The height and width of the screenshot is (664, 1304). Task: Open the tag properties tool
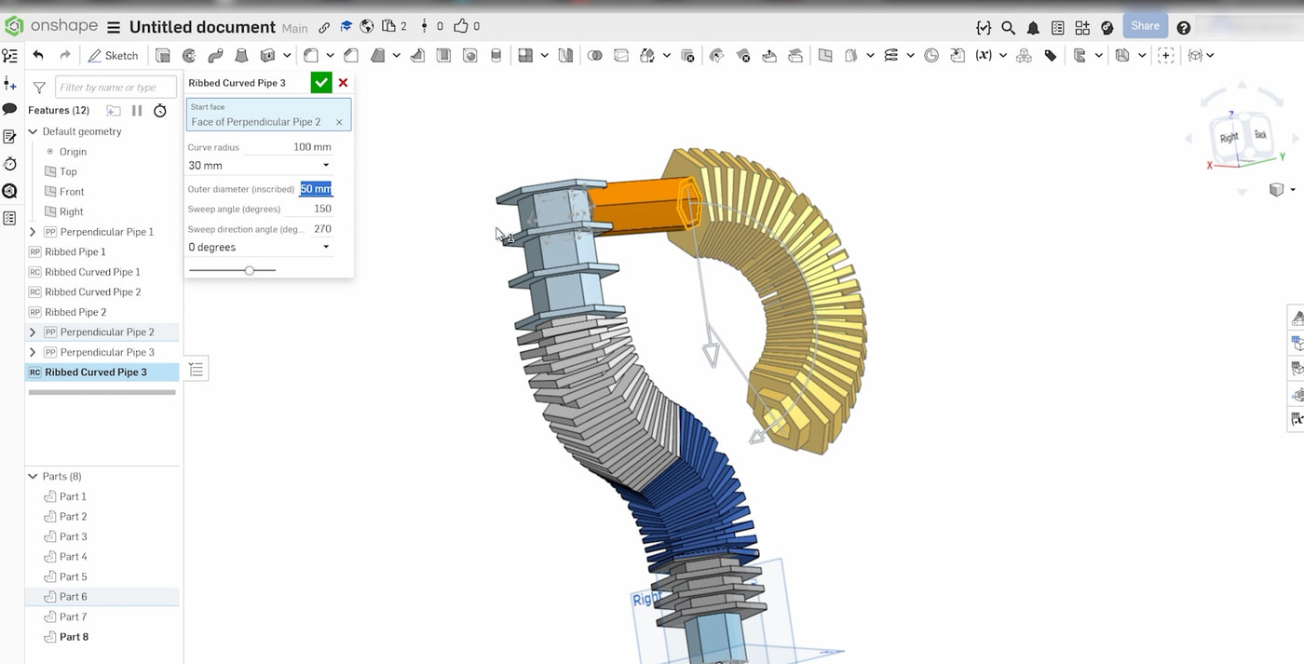pos(1051,55)
